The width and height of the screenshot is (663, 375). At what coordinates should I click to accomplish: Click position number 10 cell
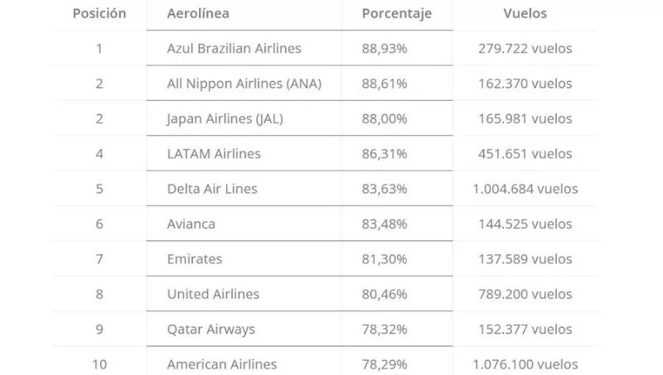tap(99, 364)
